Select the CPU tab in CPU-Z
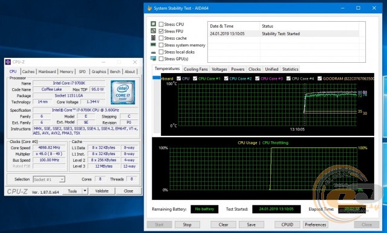The height and width of the screenshot is (233, 387). point(13,71)
